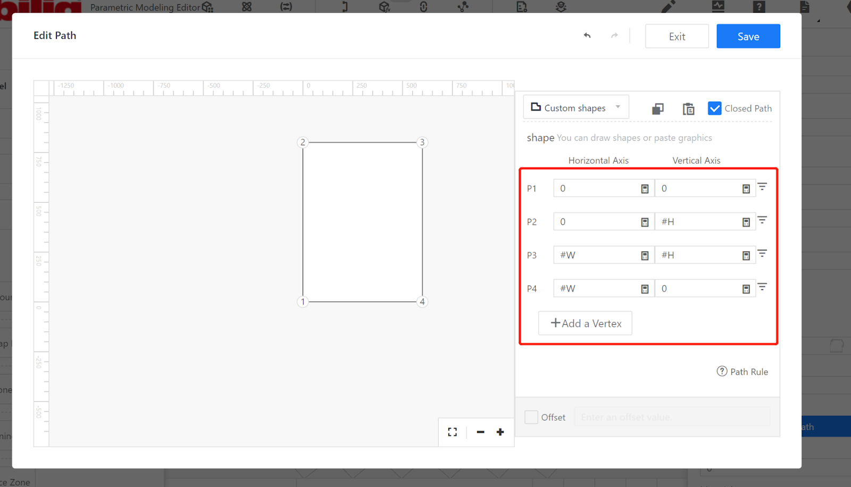
Task: Open calculator for P1 horizontal axis
Action: [645, 189]
